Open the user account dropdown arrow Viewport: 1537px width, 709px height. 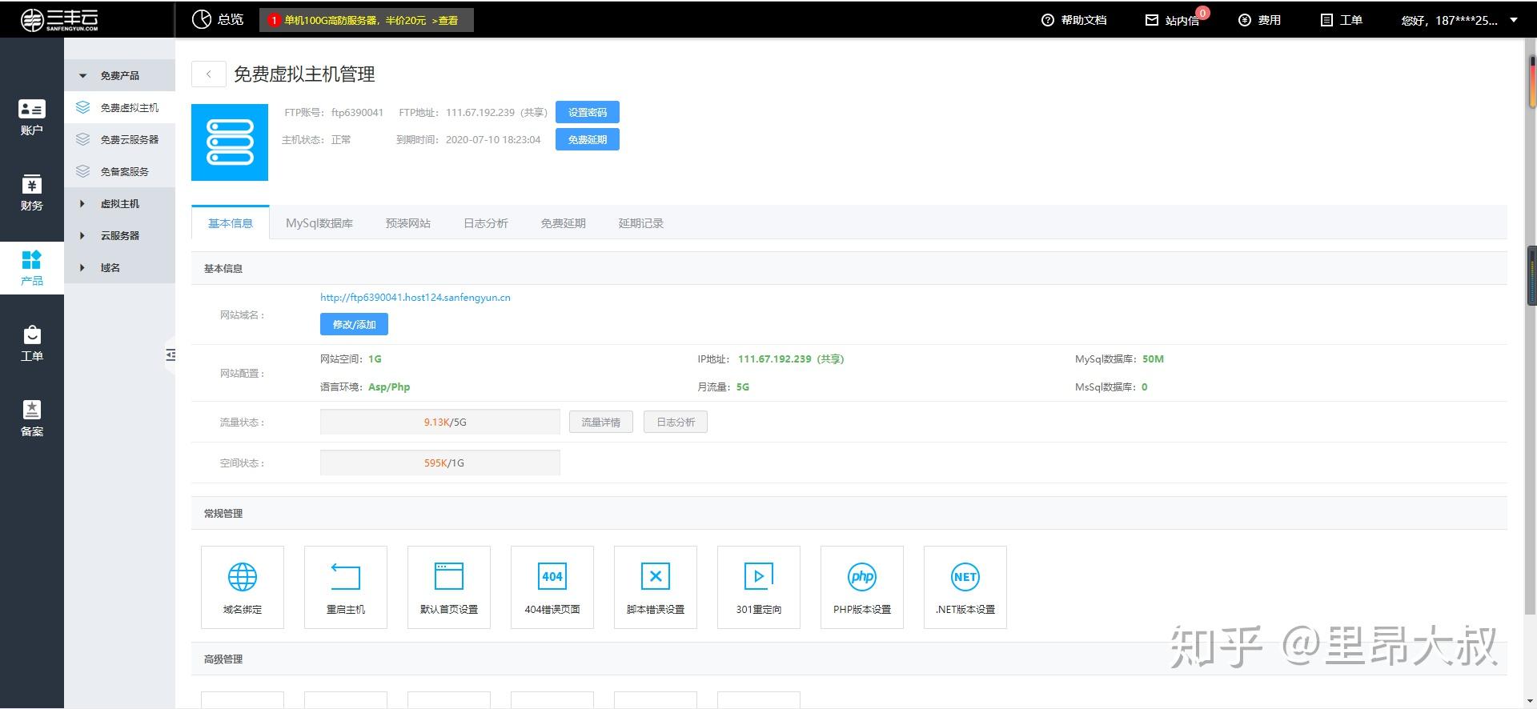pos(1514,20)
